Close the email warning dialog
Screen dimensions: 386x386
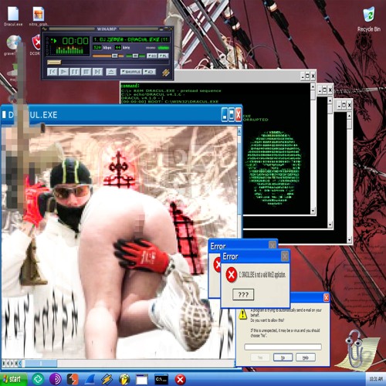pyautogui.click(x=326, y=297)
